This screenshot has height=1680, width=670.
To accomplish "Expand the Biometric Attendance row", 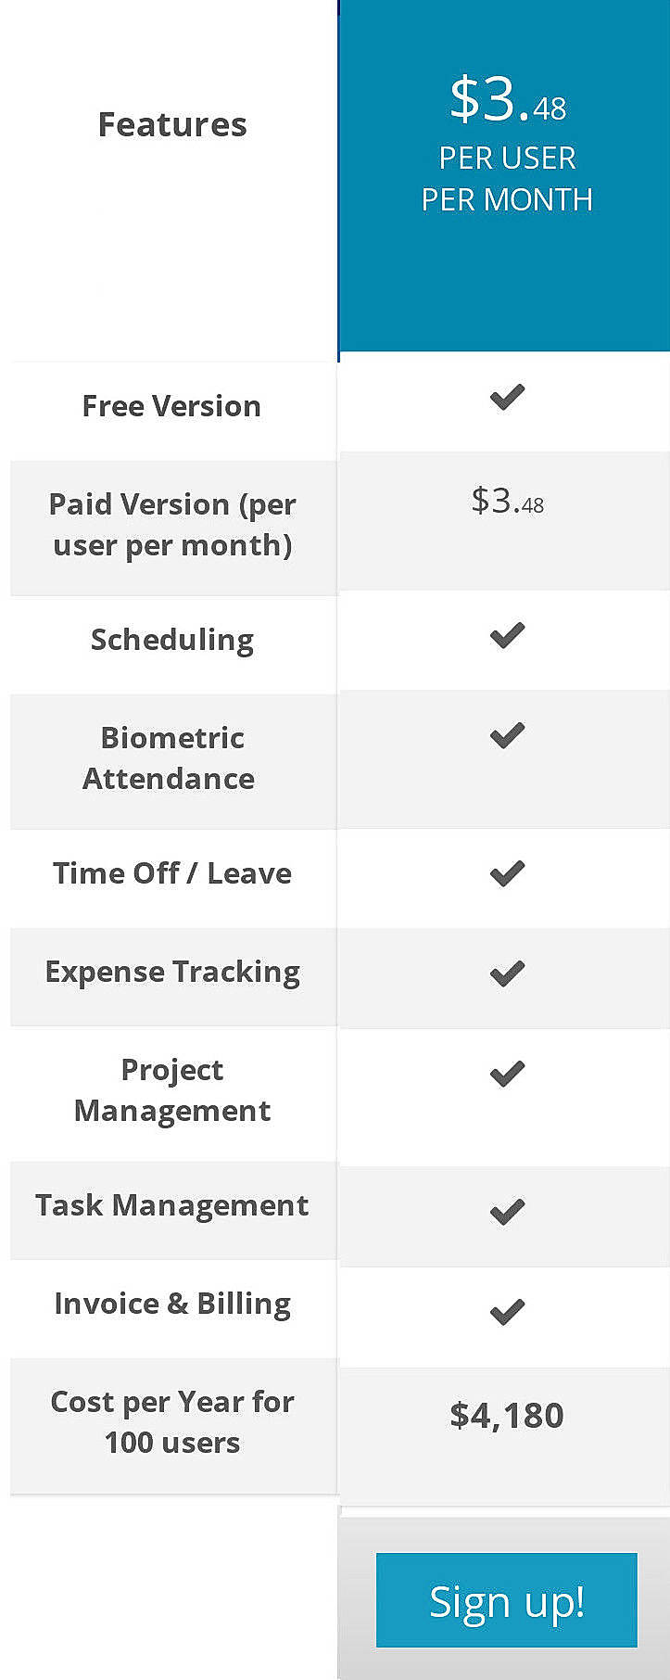I will (x=171, y=758).
